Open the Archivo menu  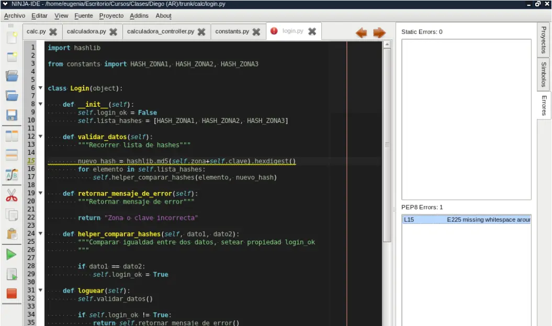15,16
